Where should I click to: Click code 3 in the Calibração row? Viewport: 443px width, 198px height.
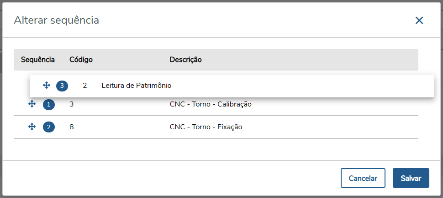tap(72, 104)
